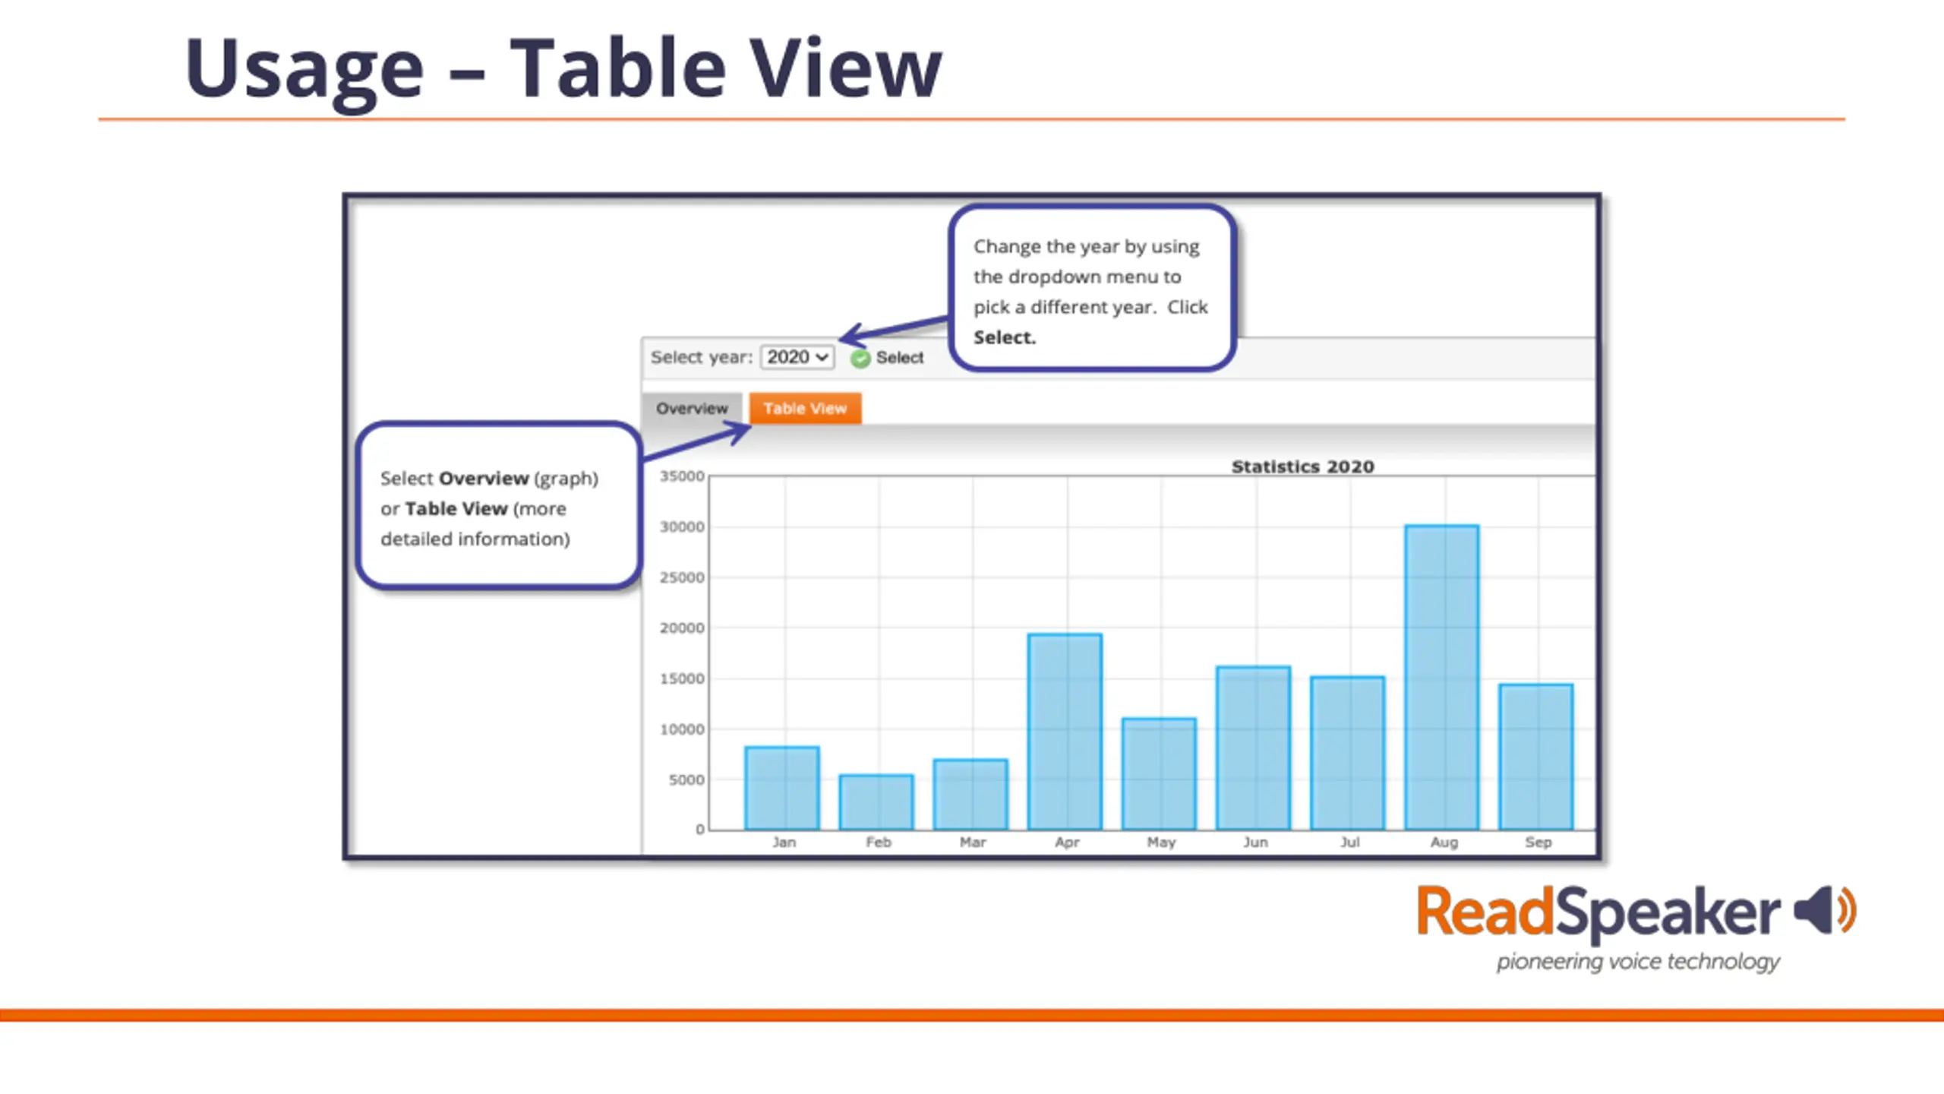The width and height of the screenshot is (1944, 1094).
Task: Click the May x-axis label
Action: [1161, 842]
